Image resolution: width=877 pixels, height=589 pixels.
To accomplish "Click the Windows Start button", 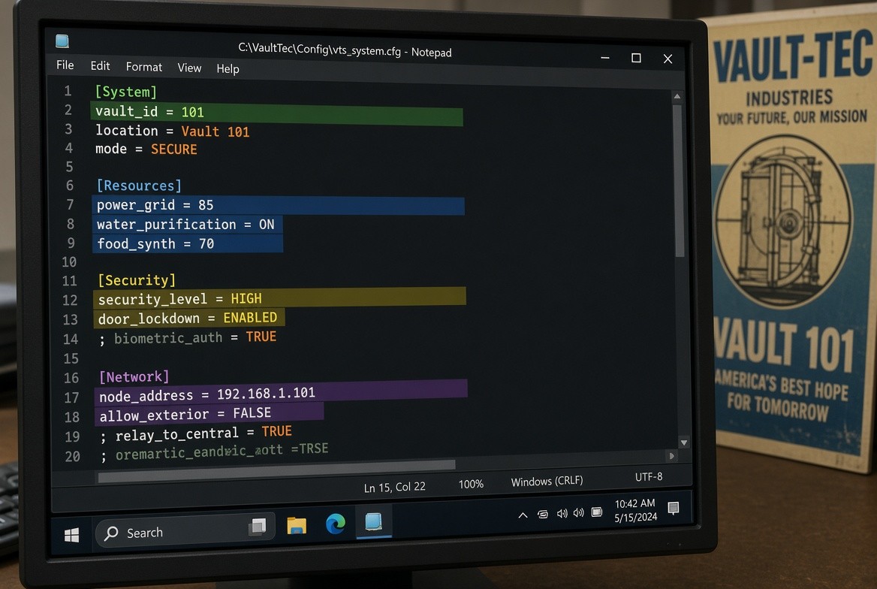I will tap(71, 536).
